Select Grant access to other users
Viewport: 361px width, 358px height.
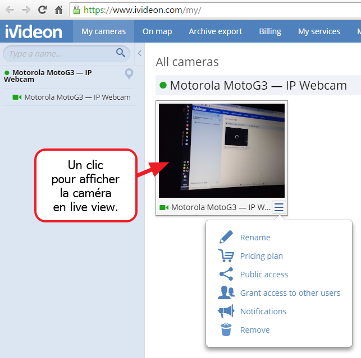click(290, 293)
